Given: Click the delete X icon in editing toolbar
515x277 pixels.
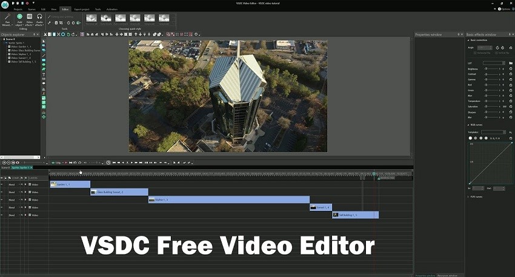Looking at the screenshot, I should 58,34.
